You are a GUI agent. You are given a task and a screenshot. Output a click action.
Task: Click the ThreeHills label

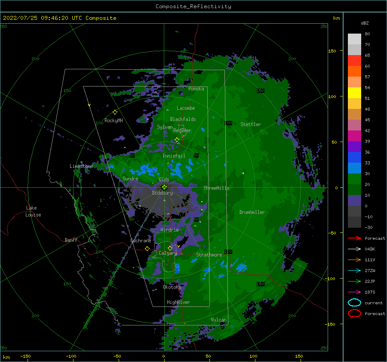point(216,188)
